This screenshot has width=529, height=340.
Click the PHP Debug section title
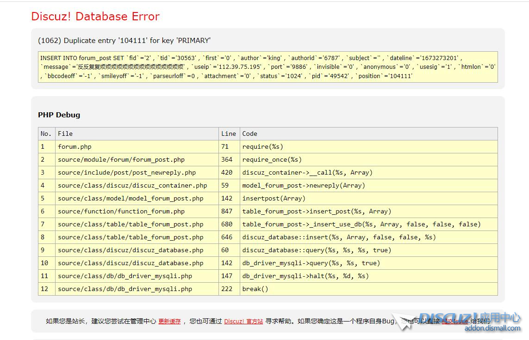(59, 115)
